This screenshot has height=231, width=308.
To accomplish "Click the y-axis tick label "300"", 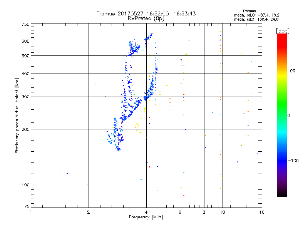I will [25, 97].
